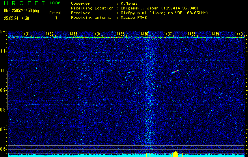Click the Receiving Location field label

point(92,8)
